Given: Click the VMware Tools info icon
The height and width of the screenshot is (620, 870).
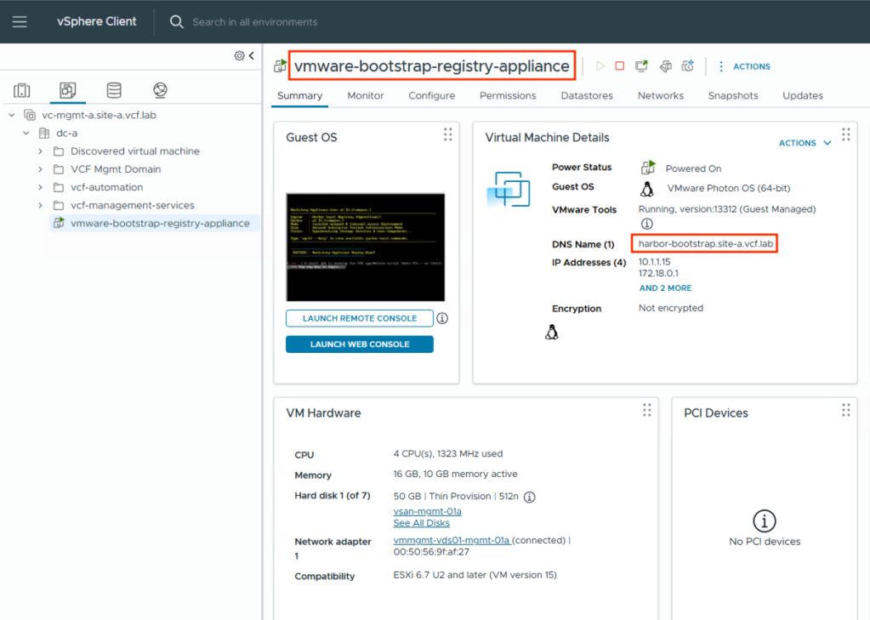Looking at the screenshot, I should click(x=646, y=224).
